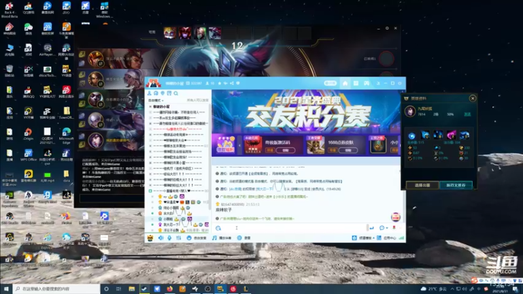Select the pink ability icon in champion panel
The image size is (523, 294).
point(451,135)
